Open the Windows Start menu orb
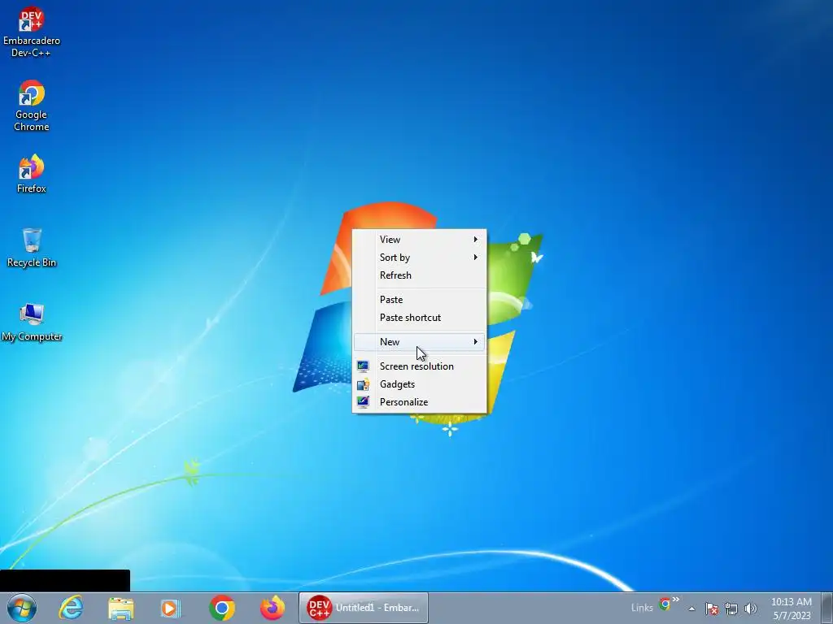 coord(22,608)
